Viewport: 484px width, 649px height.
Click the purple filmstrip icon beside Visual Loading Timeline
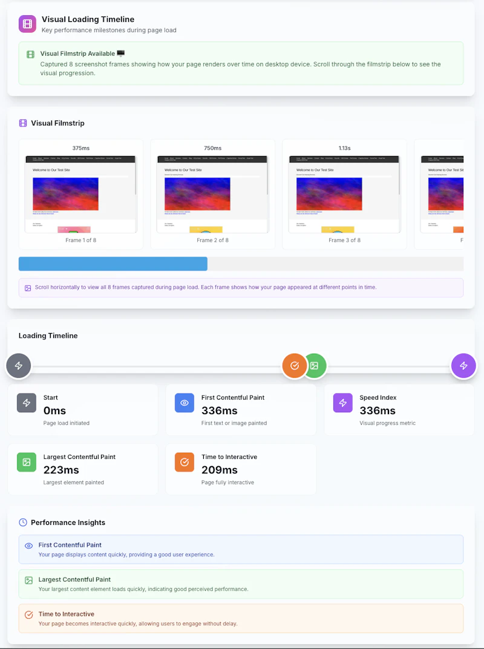(27, 24)
